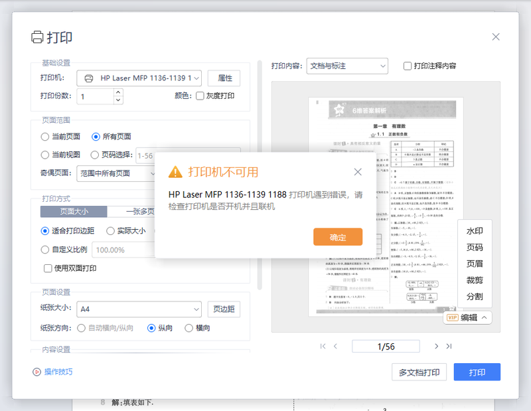
Task: Collapse the VIP edit (编辑) menu
Action: pos(467,317)
